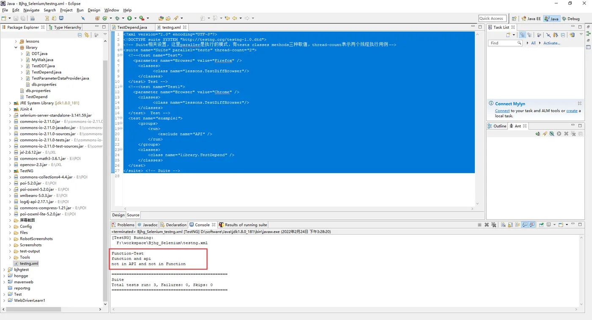The width and height of the screenshot is (592, 320).
Task: Click the Activate... link in Task List
Action: click(x=552, y=43)
